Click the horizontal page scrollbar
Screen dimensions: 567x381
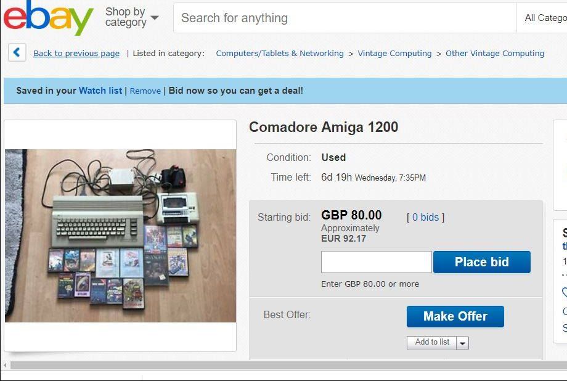click(x=288, y=365)
